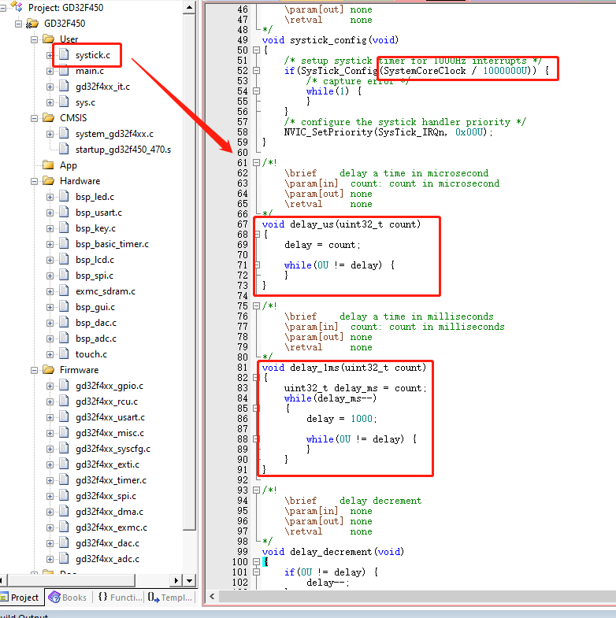Expand gd32f4xx_timer.c dependencies
This screenshot has width=616, height=618.
(50, 480)
